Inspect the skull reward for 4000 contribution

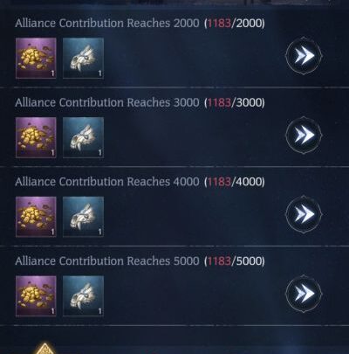coord(83,217)
